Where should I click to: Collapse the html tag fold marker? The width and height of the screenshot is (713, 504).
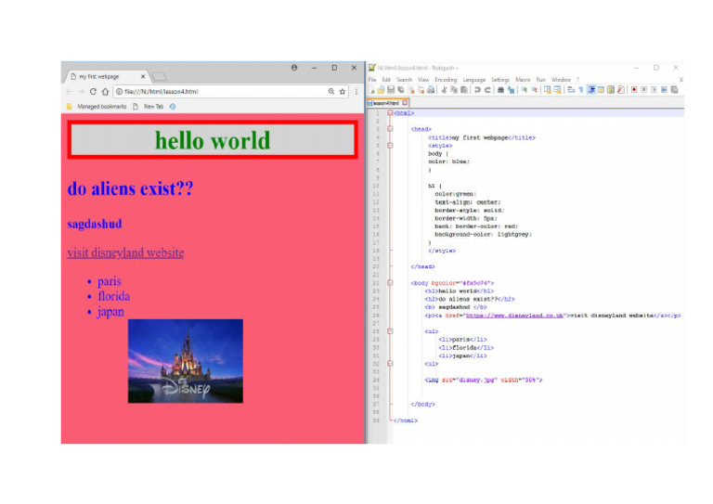pos(390,113)
